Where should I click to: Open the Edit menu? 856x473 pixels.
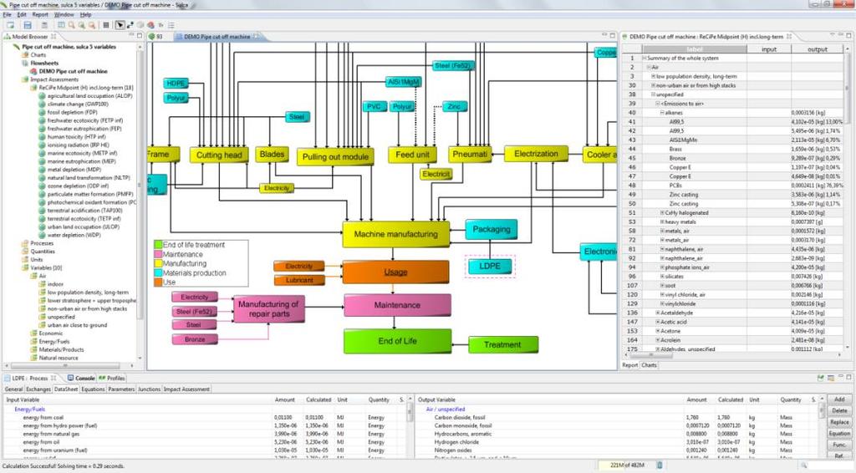click(x=22, y=15)
